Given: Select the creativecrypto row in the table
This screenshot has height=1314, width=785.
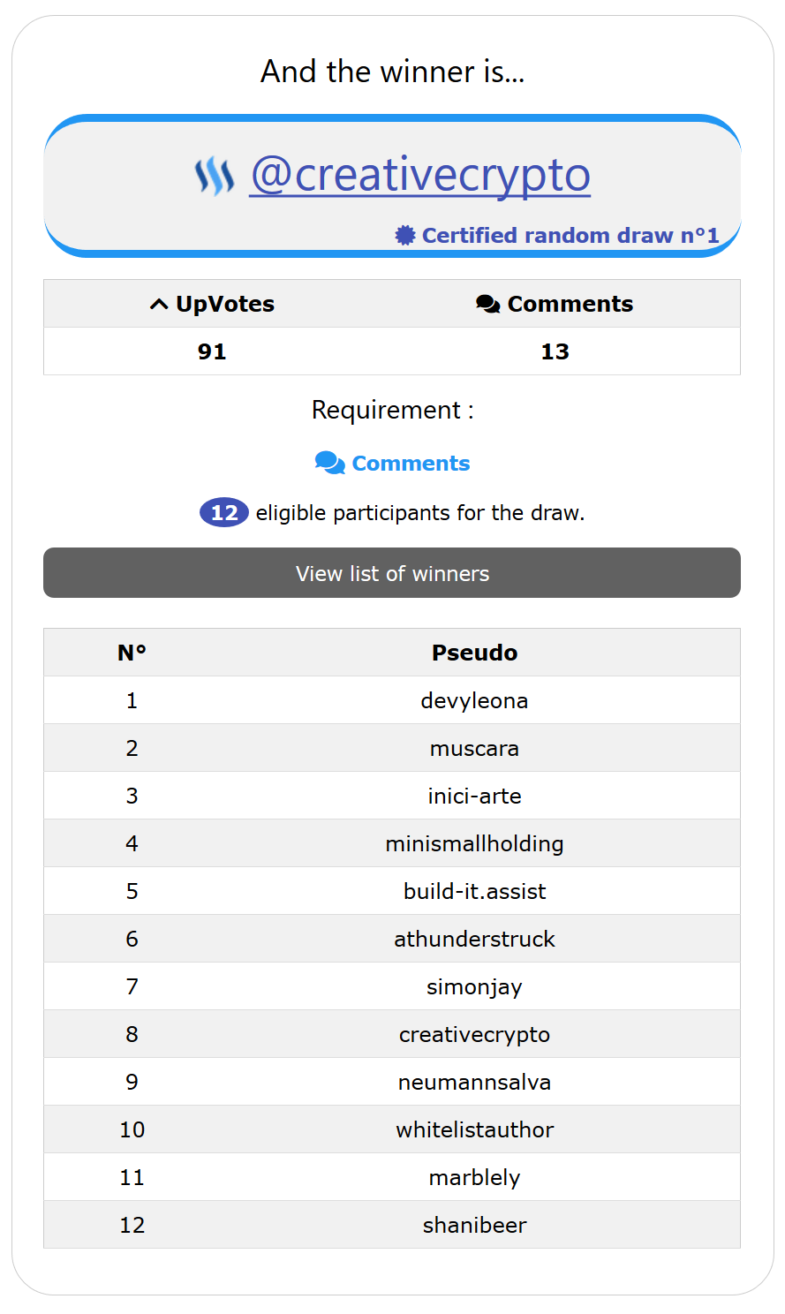Looking at the screenshot, I should [x=474, y=1034].
